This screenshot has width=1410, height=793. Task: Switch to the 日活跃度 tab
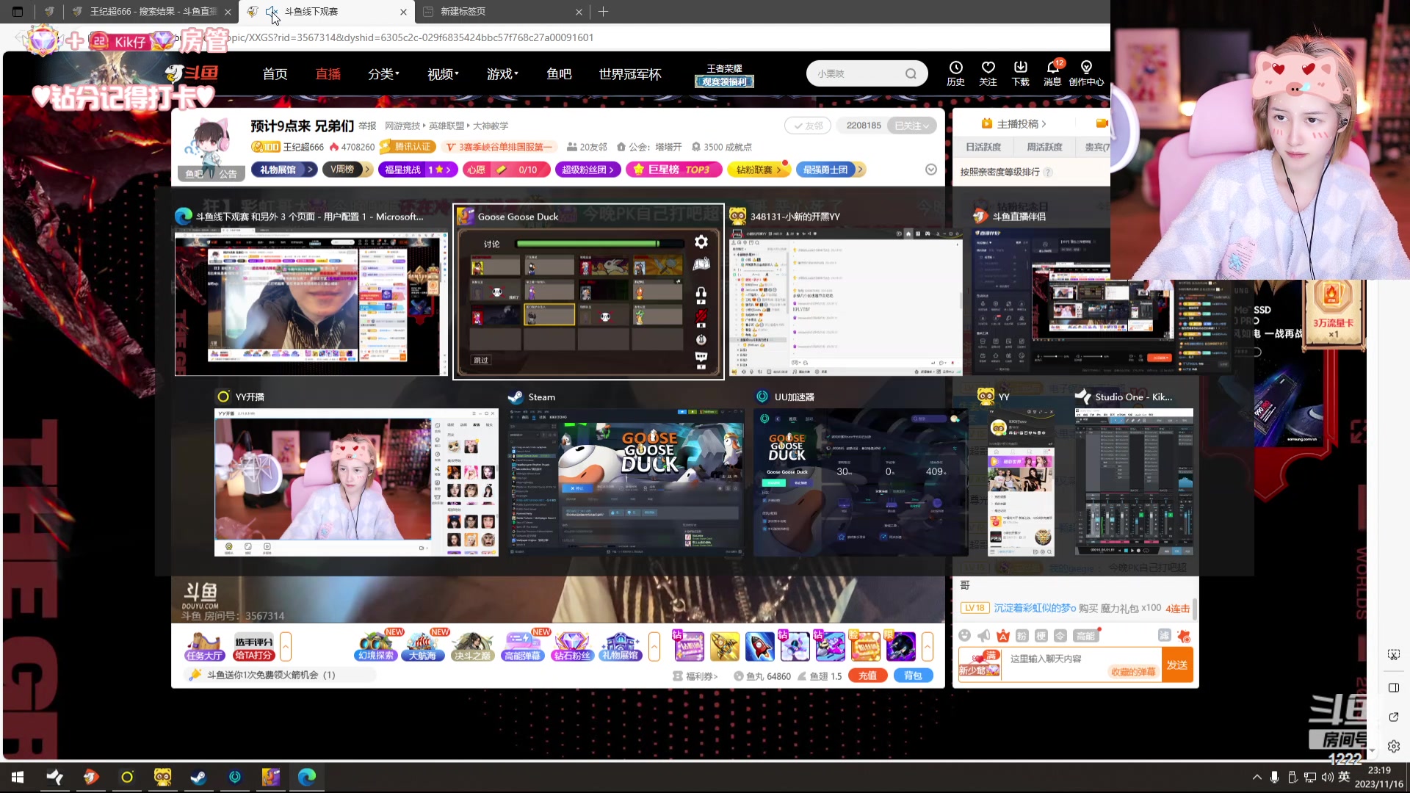click(x=983, y=147)
